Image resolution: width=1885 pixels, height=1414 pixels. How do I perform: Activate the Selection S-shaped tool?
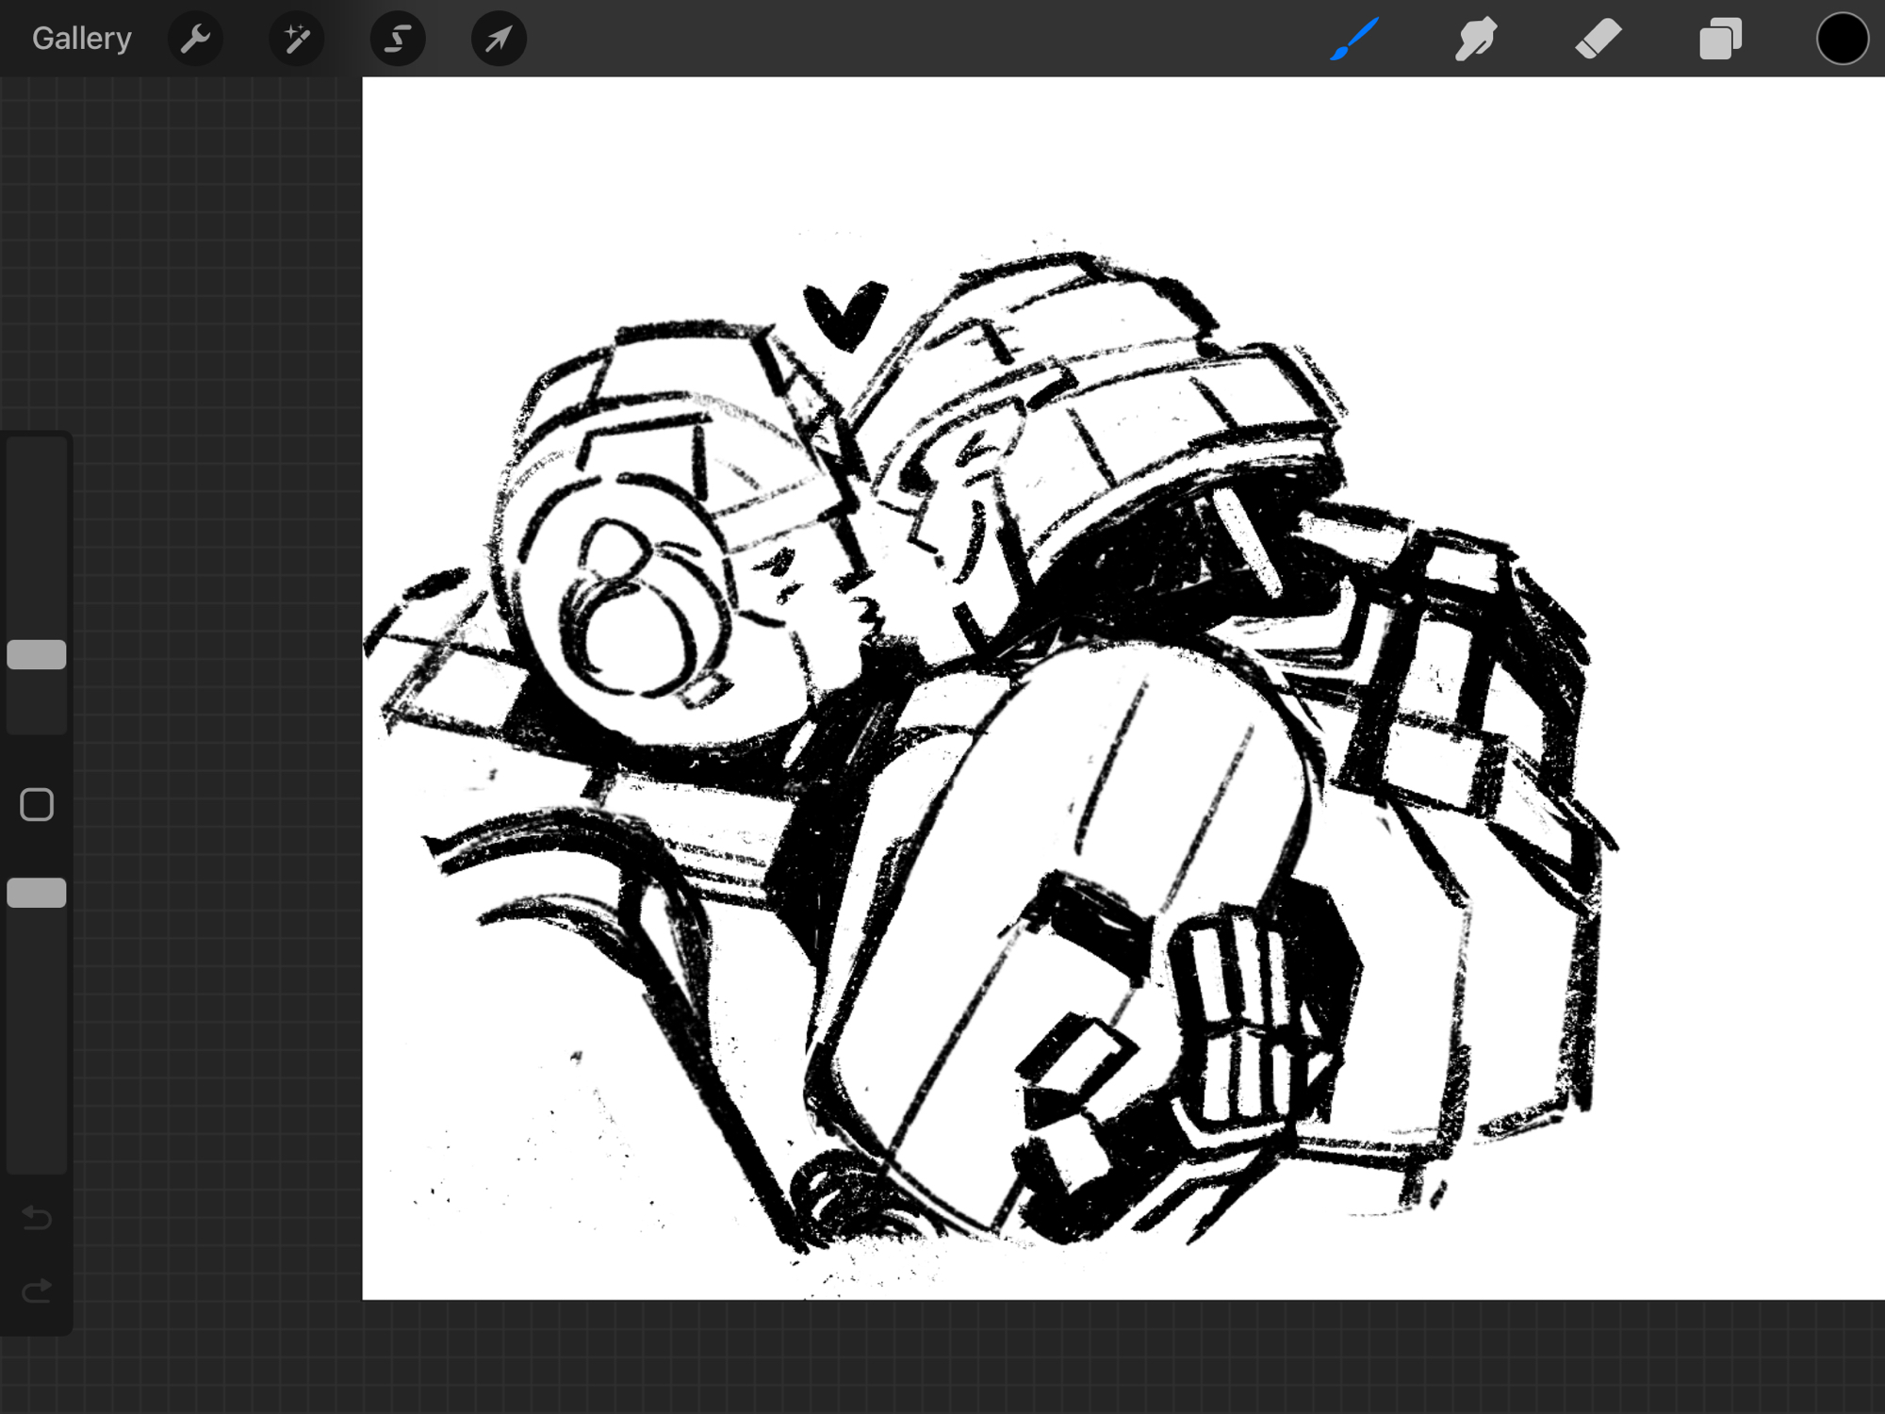coord(398,39)
